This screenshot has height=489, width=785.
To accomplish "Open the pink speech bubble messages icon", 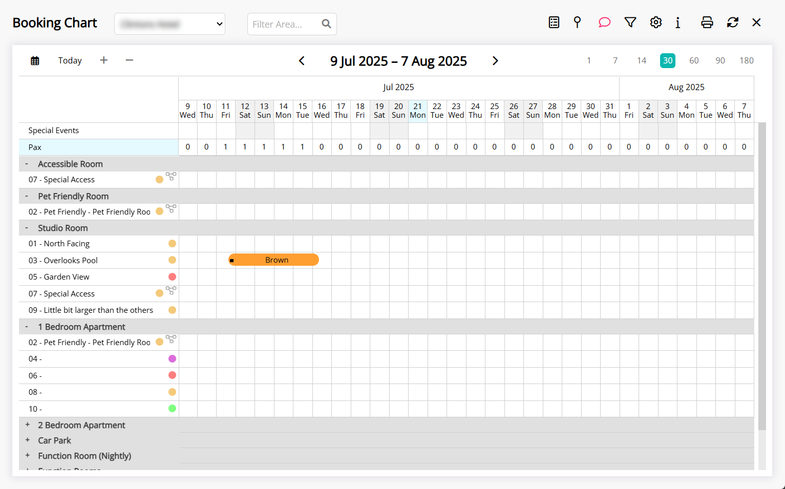I will [604, 23].
